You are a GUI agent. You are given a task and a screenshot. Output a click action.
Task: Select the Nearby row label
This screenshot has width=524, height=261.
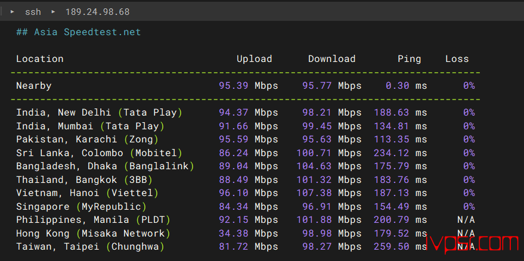(x=34, y=86)
